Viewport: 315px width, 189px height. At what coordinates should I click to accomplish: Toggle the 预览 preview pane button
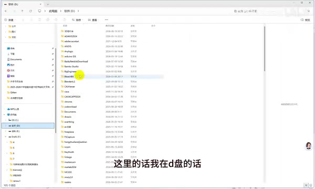(x=306, y=20)
